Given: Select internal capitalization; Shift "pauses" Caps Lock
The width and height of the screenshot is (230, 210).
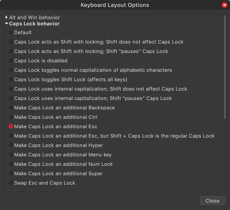Looking at the screenshot, I should tap(11, 98).
